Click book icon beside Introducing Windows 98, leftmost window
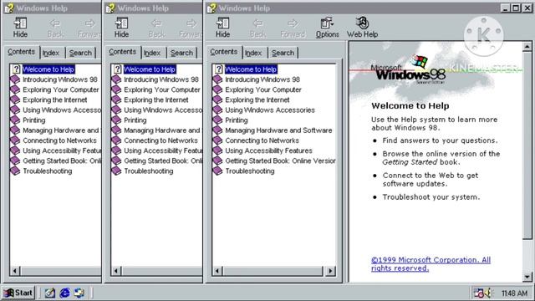Image resolution: width=535 pixels, height=301 pixels. click(x=15, y=79)
